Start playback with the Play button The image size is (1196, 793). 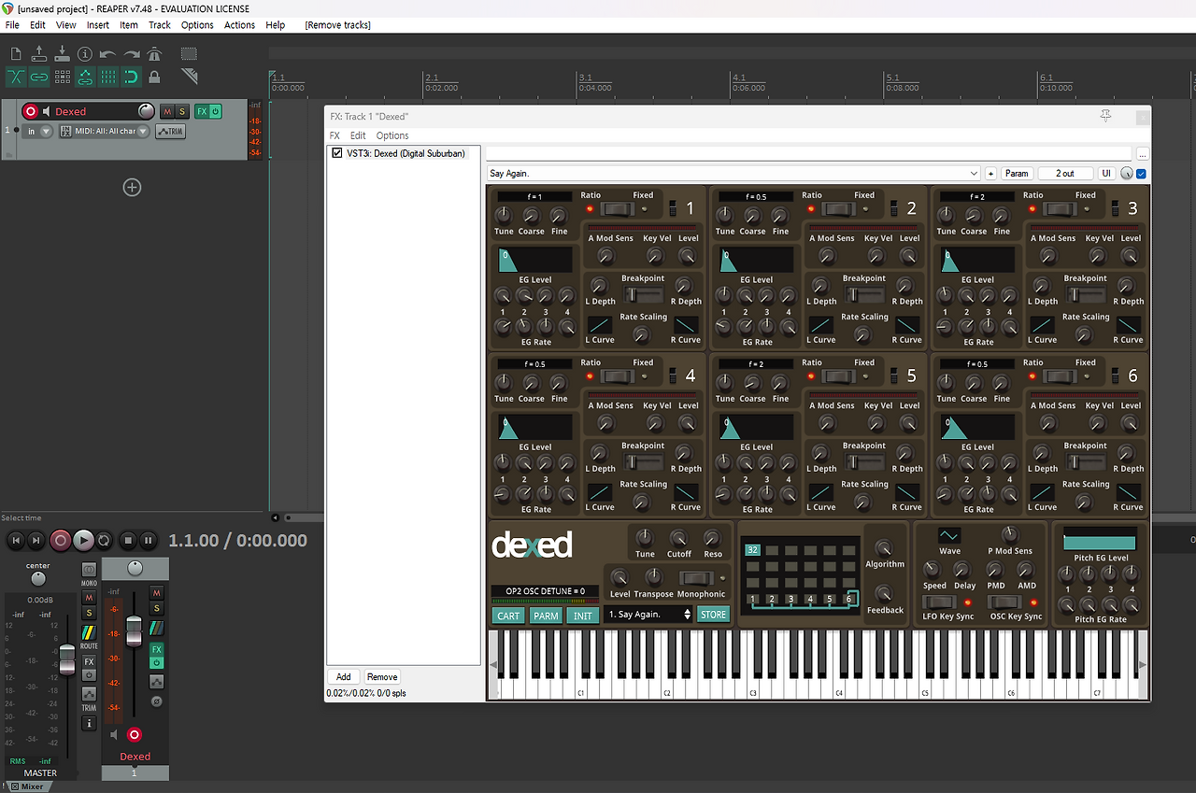point(83,540)
